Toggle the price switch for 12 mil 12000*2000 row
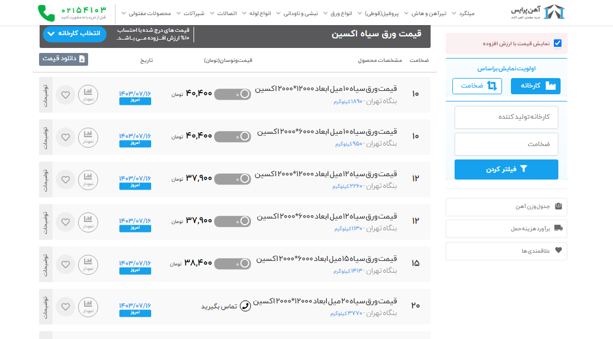The width and height of the screenshot is (613, 339). pyautogui.click(x=233, y=179)
